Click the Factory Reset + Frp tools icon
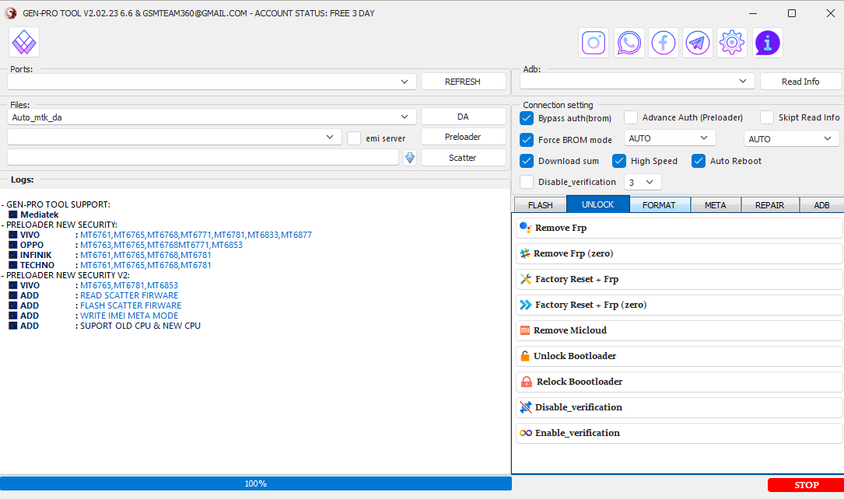Image resolution: width=844 pixels, height=499 pixels. (x=525, y=279)
